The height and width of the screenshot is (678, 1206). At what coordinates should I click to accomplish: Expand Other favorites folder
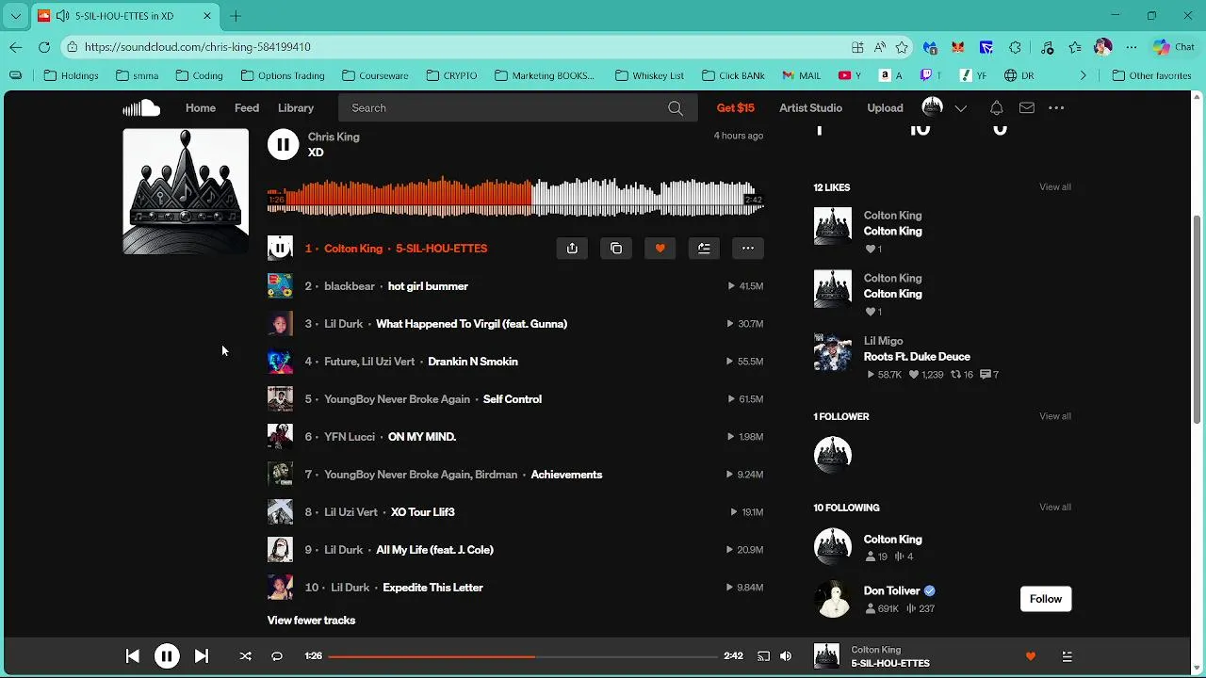1151,75
